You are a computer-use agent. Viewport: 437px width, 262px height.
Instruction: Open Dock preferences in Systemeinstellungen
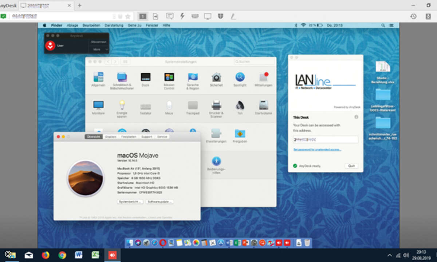[145, 80]
